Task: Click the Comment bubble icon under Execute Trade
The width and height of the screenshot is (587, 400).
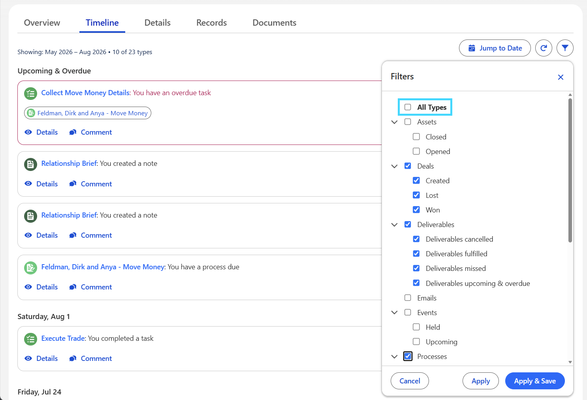Action: pos(73,359)
